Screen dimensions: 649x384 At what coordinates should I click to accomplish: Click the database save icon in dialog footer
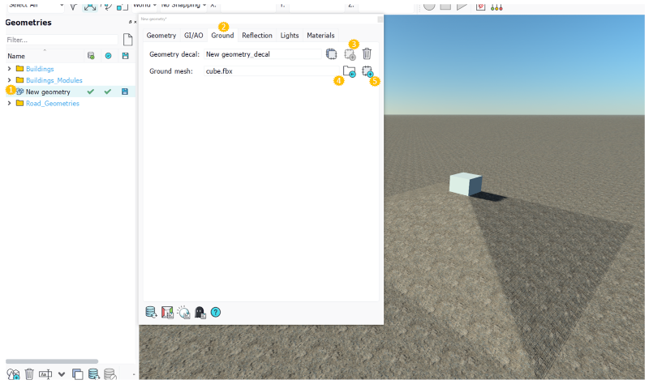[151, 312]
